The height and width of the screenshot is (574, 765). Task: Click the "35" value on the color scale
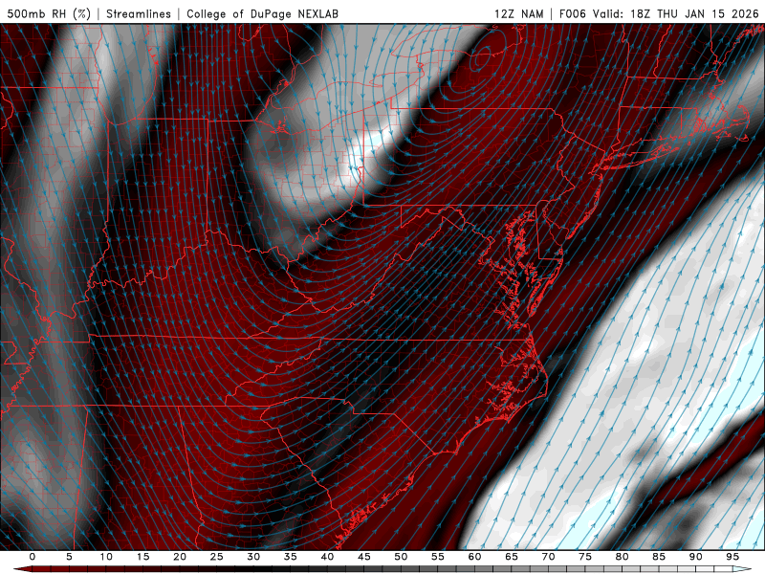[x=291, y=557]
